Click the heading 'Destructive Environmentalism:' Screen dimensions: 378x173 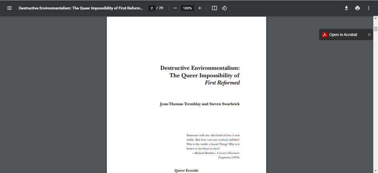click(200, 68)
